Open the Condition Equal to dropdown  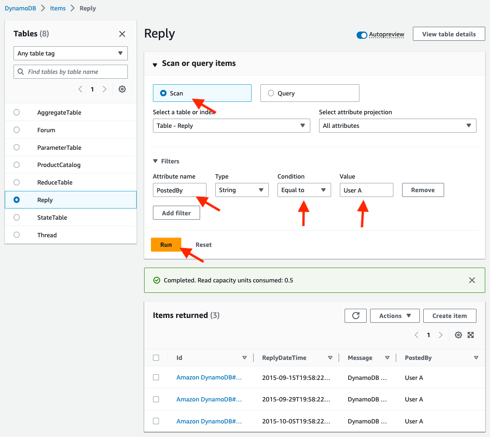point(304,190)
